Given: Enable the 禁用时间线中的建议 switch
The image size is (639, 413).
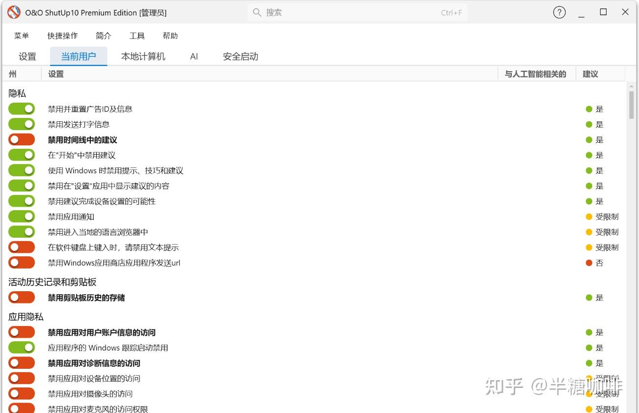Looking at the screenshot, I should 22,140.
